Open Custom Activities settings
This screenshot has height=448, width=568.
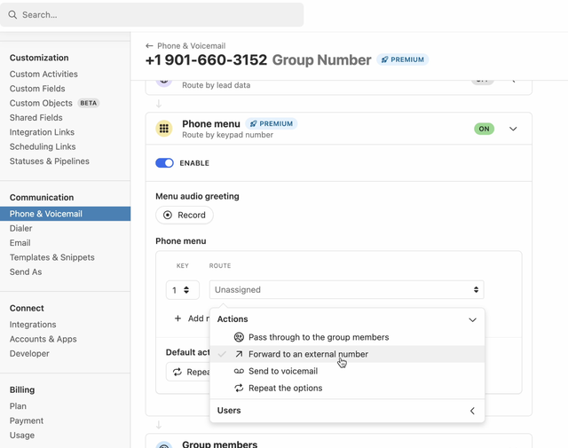(x=43, y=75)
